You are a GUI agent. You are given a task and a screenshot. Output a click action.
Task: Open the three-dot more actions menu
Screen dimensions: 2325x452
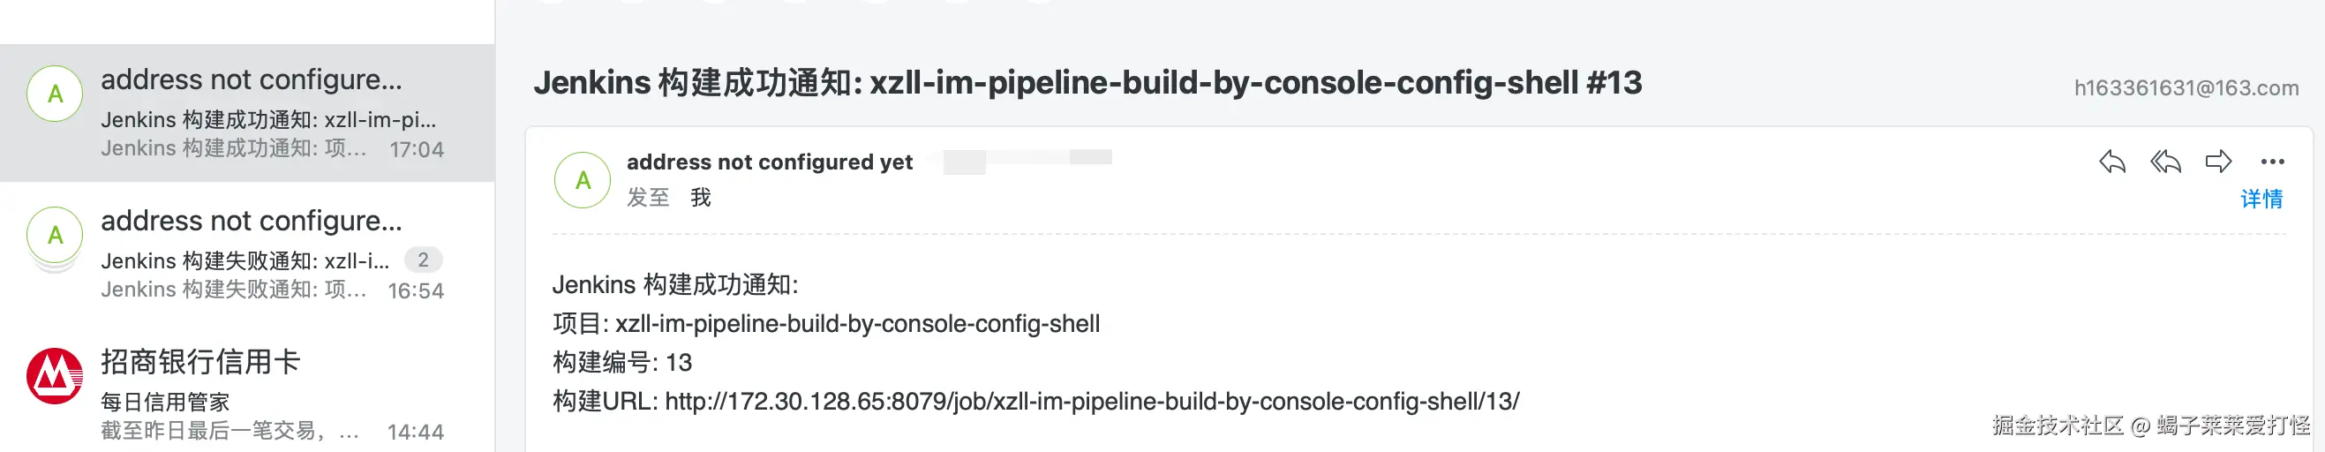point(2272,162)
